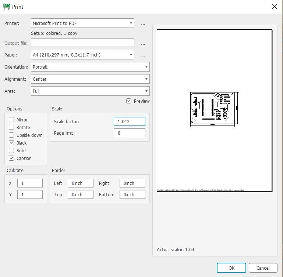Check the Solid option
This screenshot has width=283, height=277.
click(12, 150)
